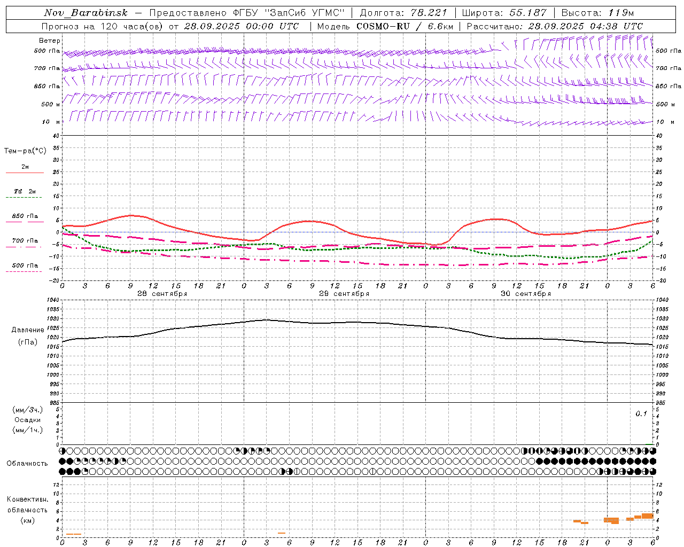Click the '0.1' precipitation total value

641,414
